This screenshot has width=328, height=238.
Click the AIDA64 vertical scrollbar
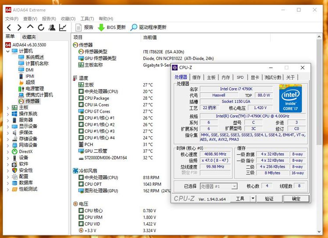(319, 92)
